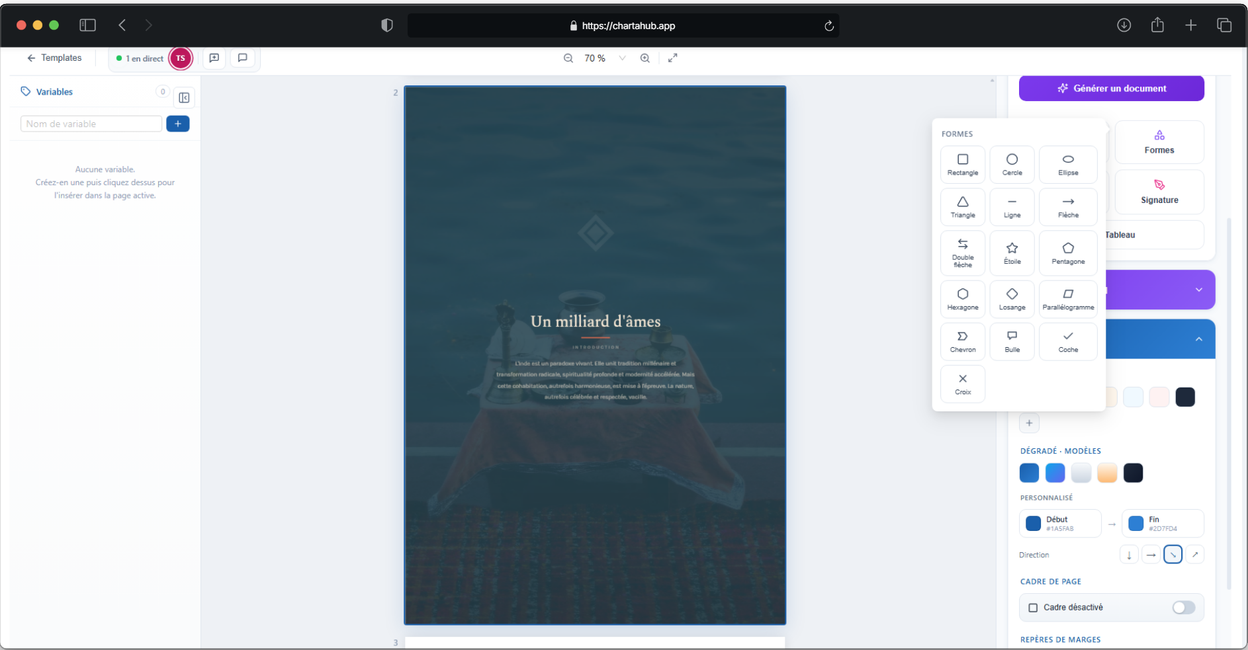
Task: Collapse the Variables side panel
Action: pyautogui.click(x=184, y=98)
